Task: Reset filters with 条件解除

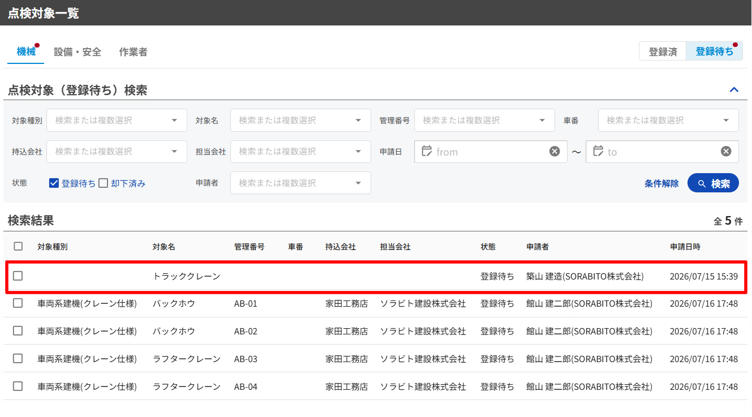Action: 661,183
